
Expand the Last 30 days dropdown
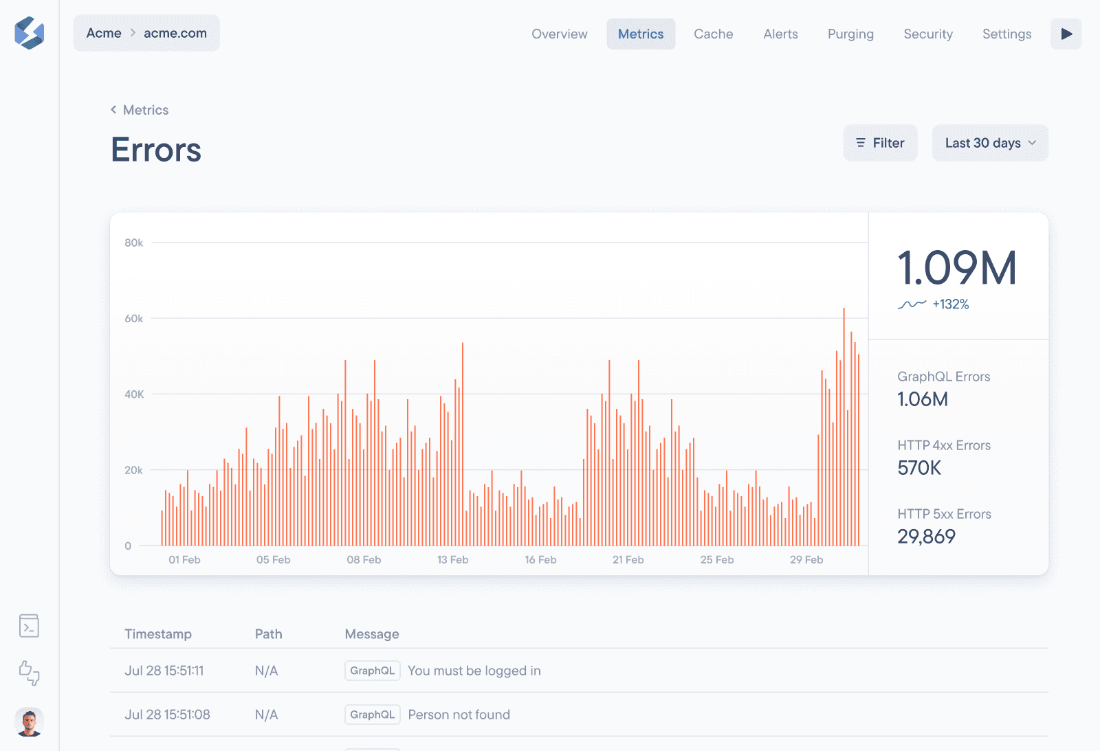990,143
